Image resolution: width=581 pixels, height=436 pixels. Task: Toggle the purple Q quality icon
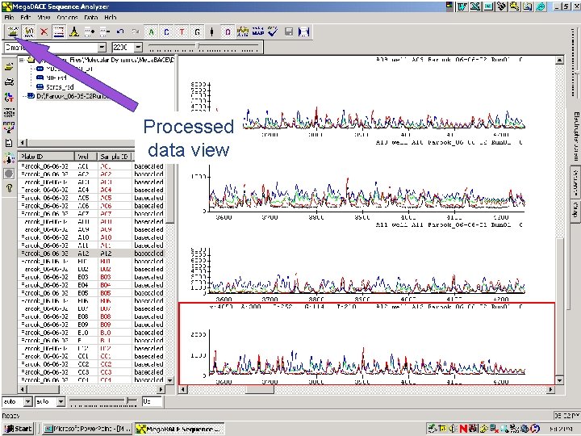click(x=228, y=31)
